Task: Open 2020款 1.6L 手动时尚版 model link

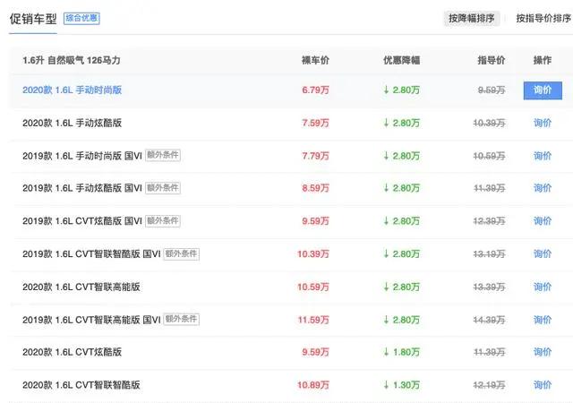Action: pos(72,90)
